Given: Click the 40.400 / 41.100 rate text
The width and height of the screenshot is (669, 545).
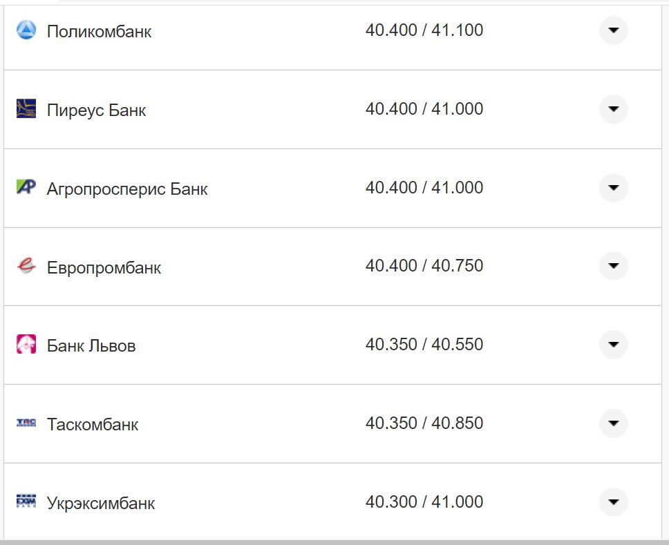Looking at the screenshot, I should [x=425, y=30].
